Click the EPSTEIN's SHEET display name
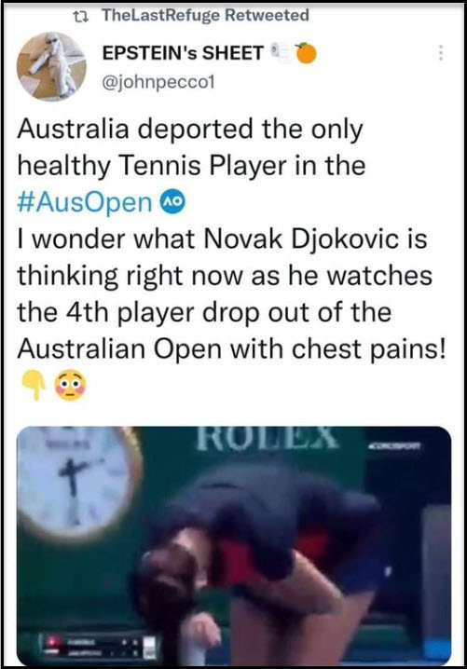 pos(183,53)
